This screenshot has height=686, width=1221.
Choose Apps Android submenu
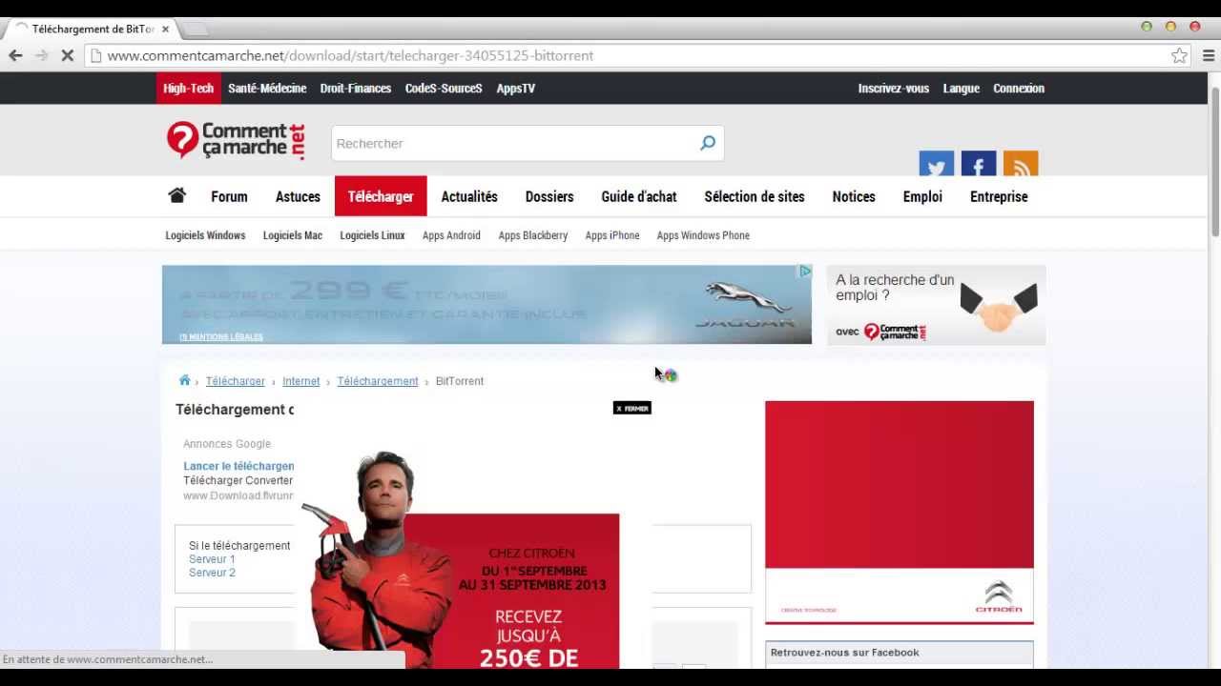(x=451, y=235)
